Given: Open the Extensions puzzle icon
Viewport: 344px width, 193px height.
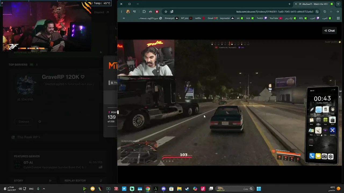Looking at the screenshot, I should click(144, 12).
